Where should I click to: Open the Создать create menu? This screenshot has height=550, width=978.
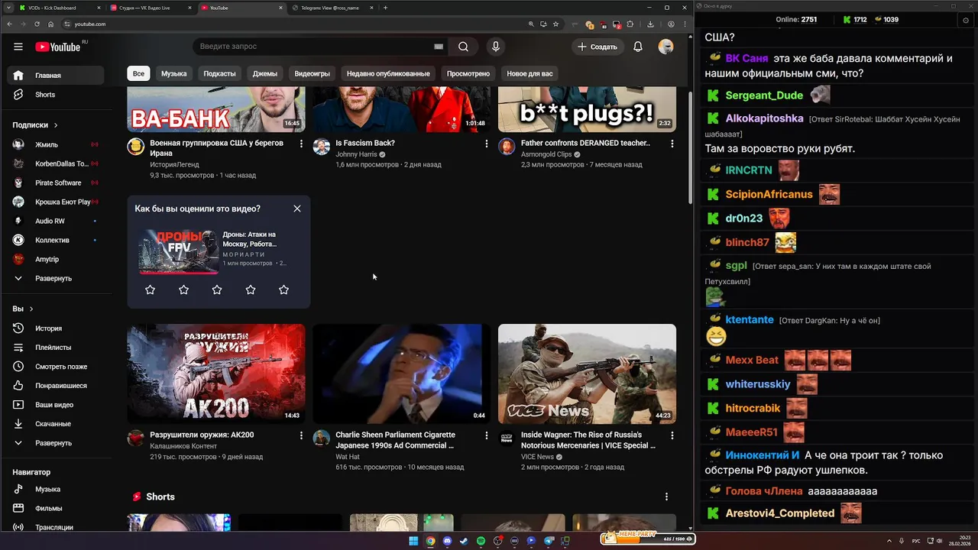(597, 47)
